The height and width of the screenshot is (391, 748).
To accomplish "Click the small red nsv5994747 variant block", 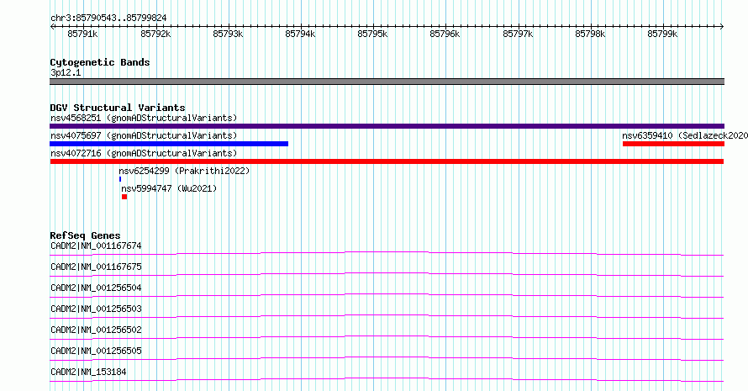I will (x=124, y=197).
